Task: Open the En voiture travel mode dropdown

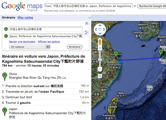Action: point(30,47)
